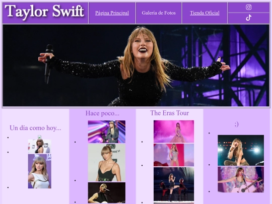Open the photo with ponytail and black top
The width and height of the screenshot is (272, 204).
pos(107,163)
